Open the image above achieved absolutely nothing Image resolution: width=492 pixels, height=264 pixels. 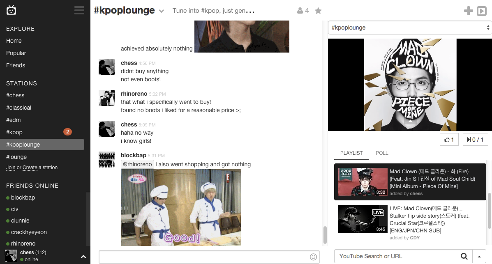point(242,37)
